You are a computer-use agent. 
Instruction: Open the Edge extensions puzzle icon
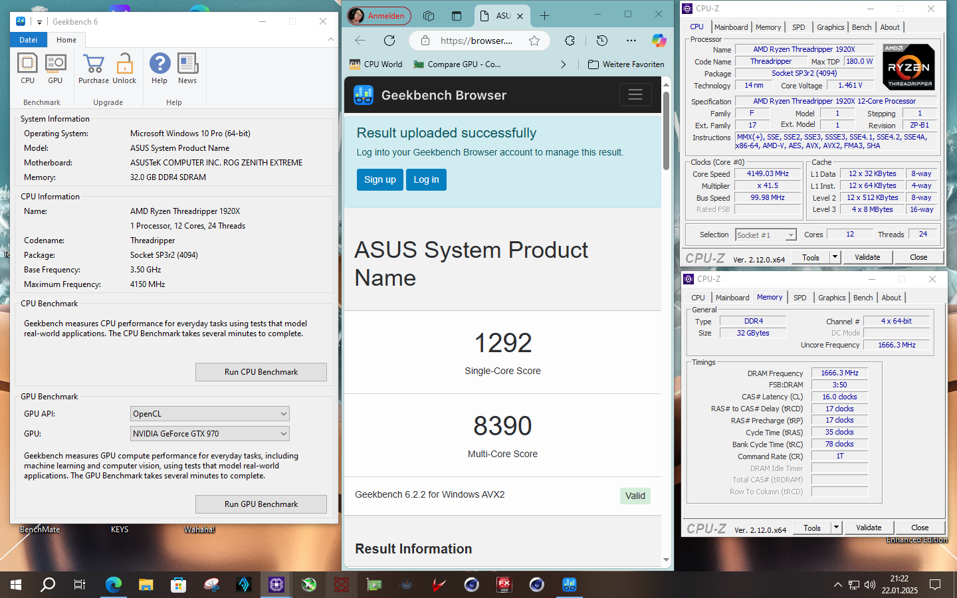(570, 41)
